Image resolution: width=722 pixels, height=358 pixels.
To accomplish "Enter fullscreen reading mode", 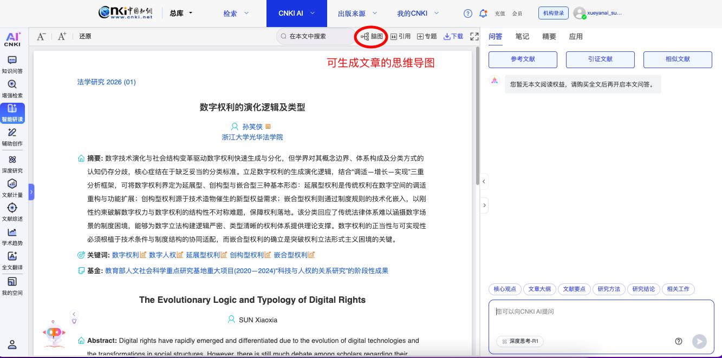I will 474,37.
